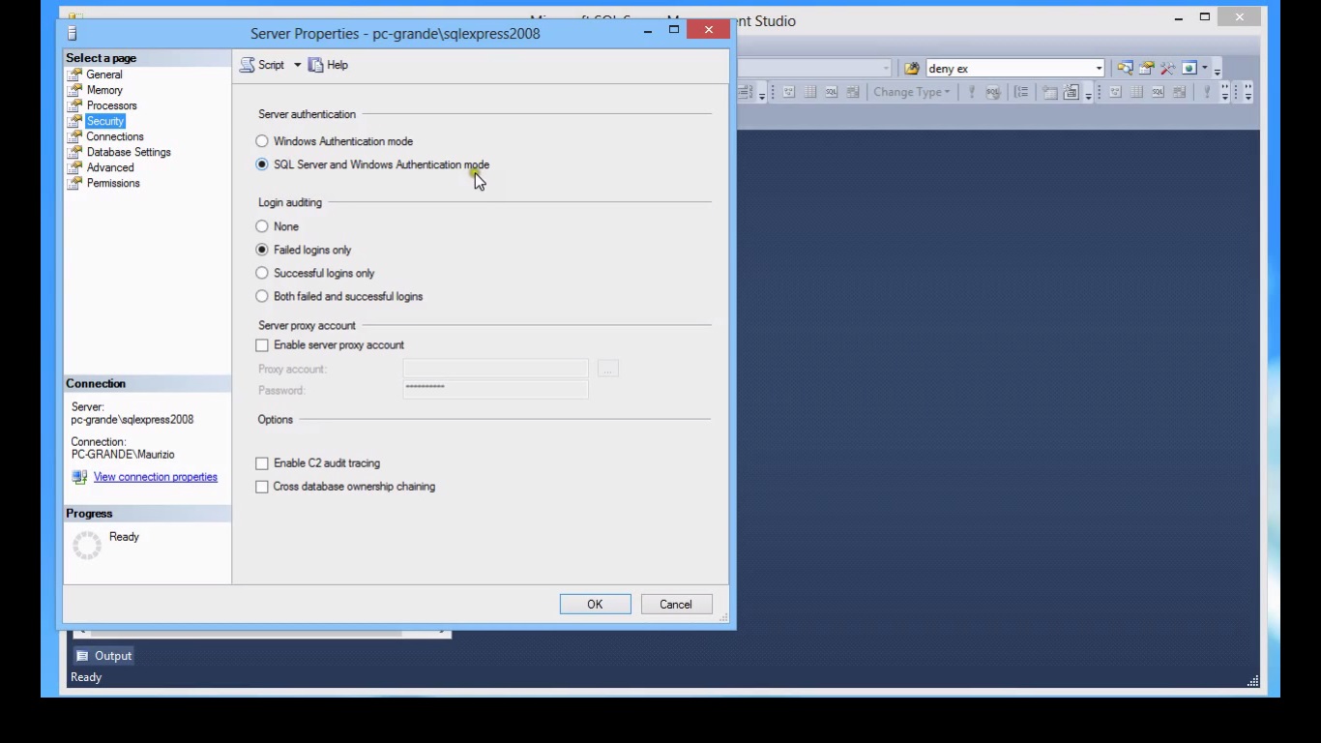
Task: Show SQL Pane in second query toolbar
Action: pos(1158,92)
